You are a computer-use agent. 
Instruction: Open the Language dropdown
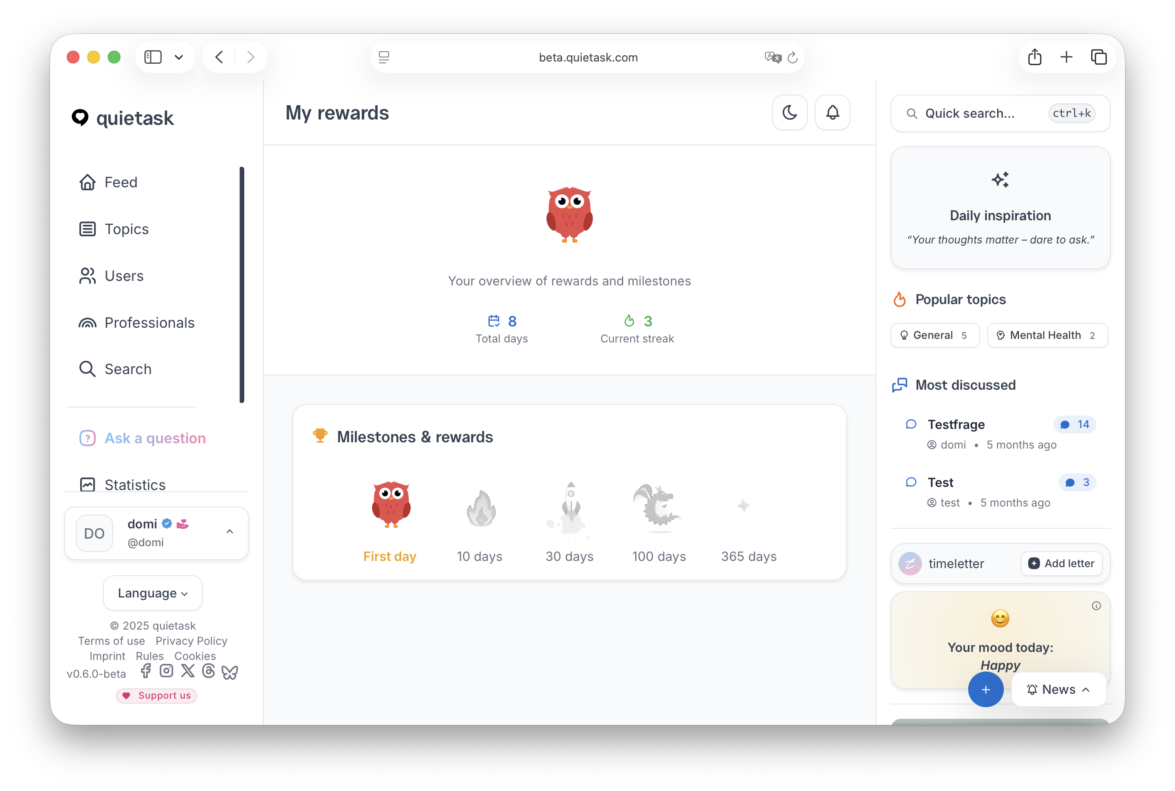[153, 593]
